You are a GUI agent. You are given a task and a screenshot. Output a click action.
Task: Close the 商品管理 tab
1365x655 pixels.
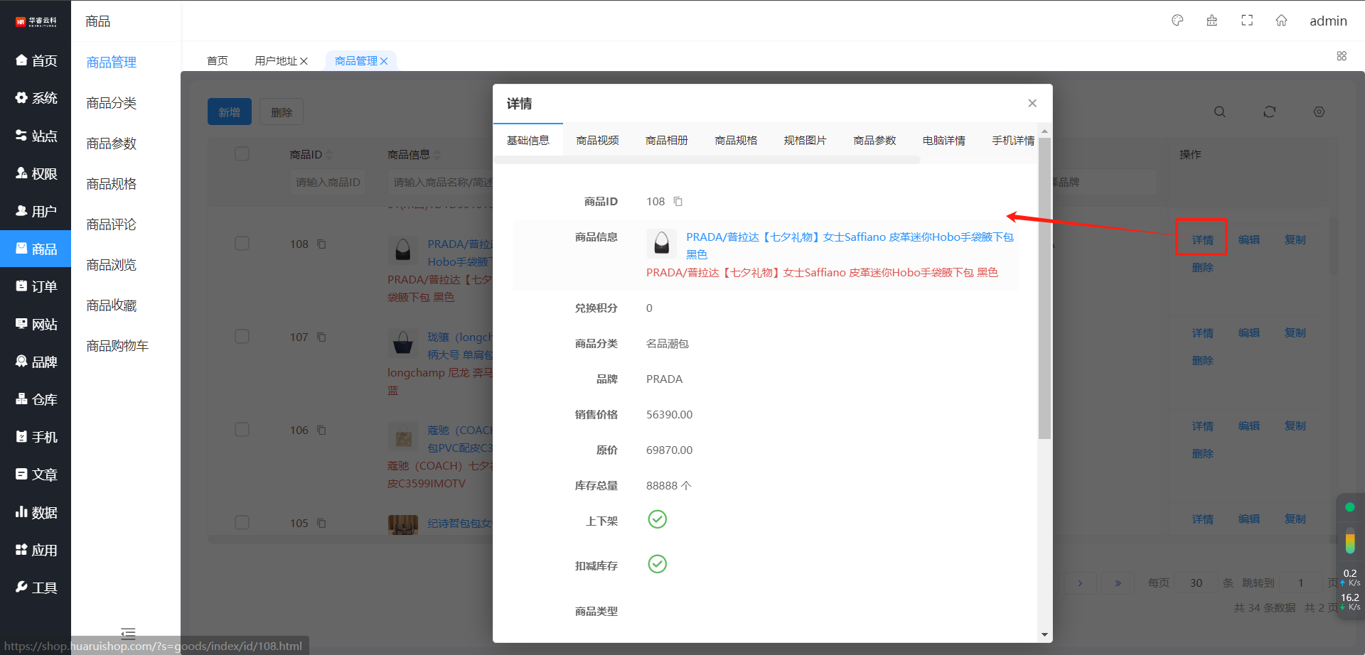point(384,61)
